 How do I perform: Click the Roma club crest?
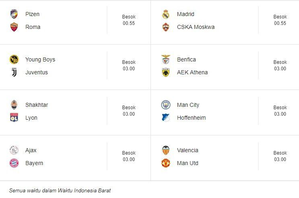(x=14, y=27)
